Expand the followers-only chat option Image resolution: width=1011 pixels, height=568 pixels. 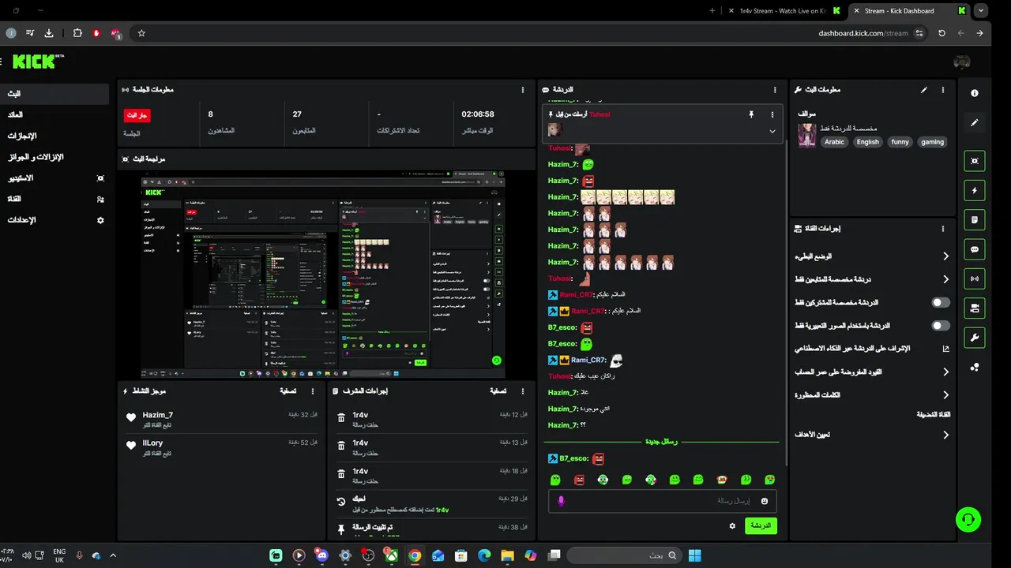pos(872,279)
